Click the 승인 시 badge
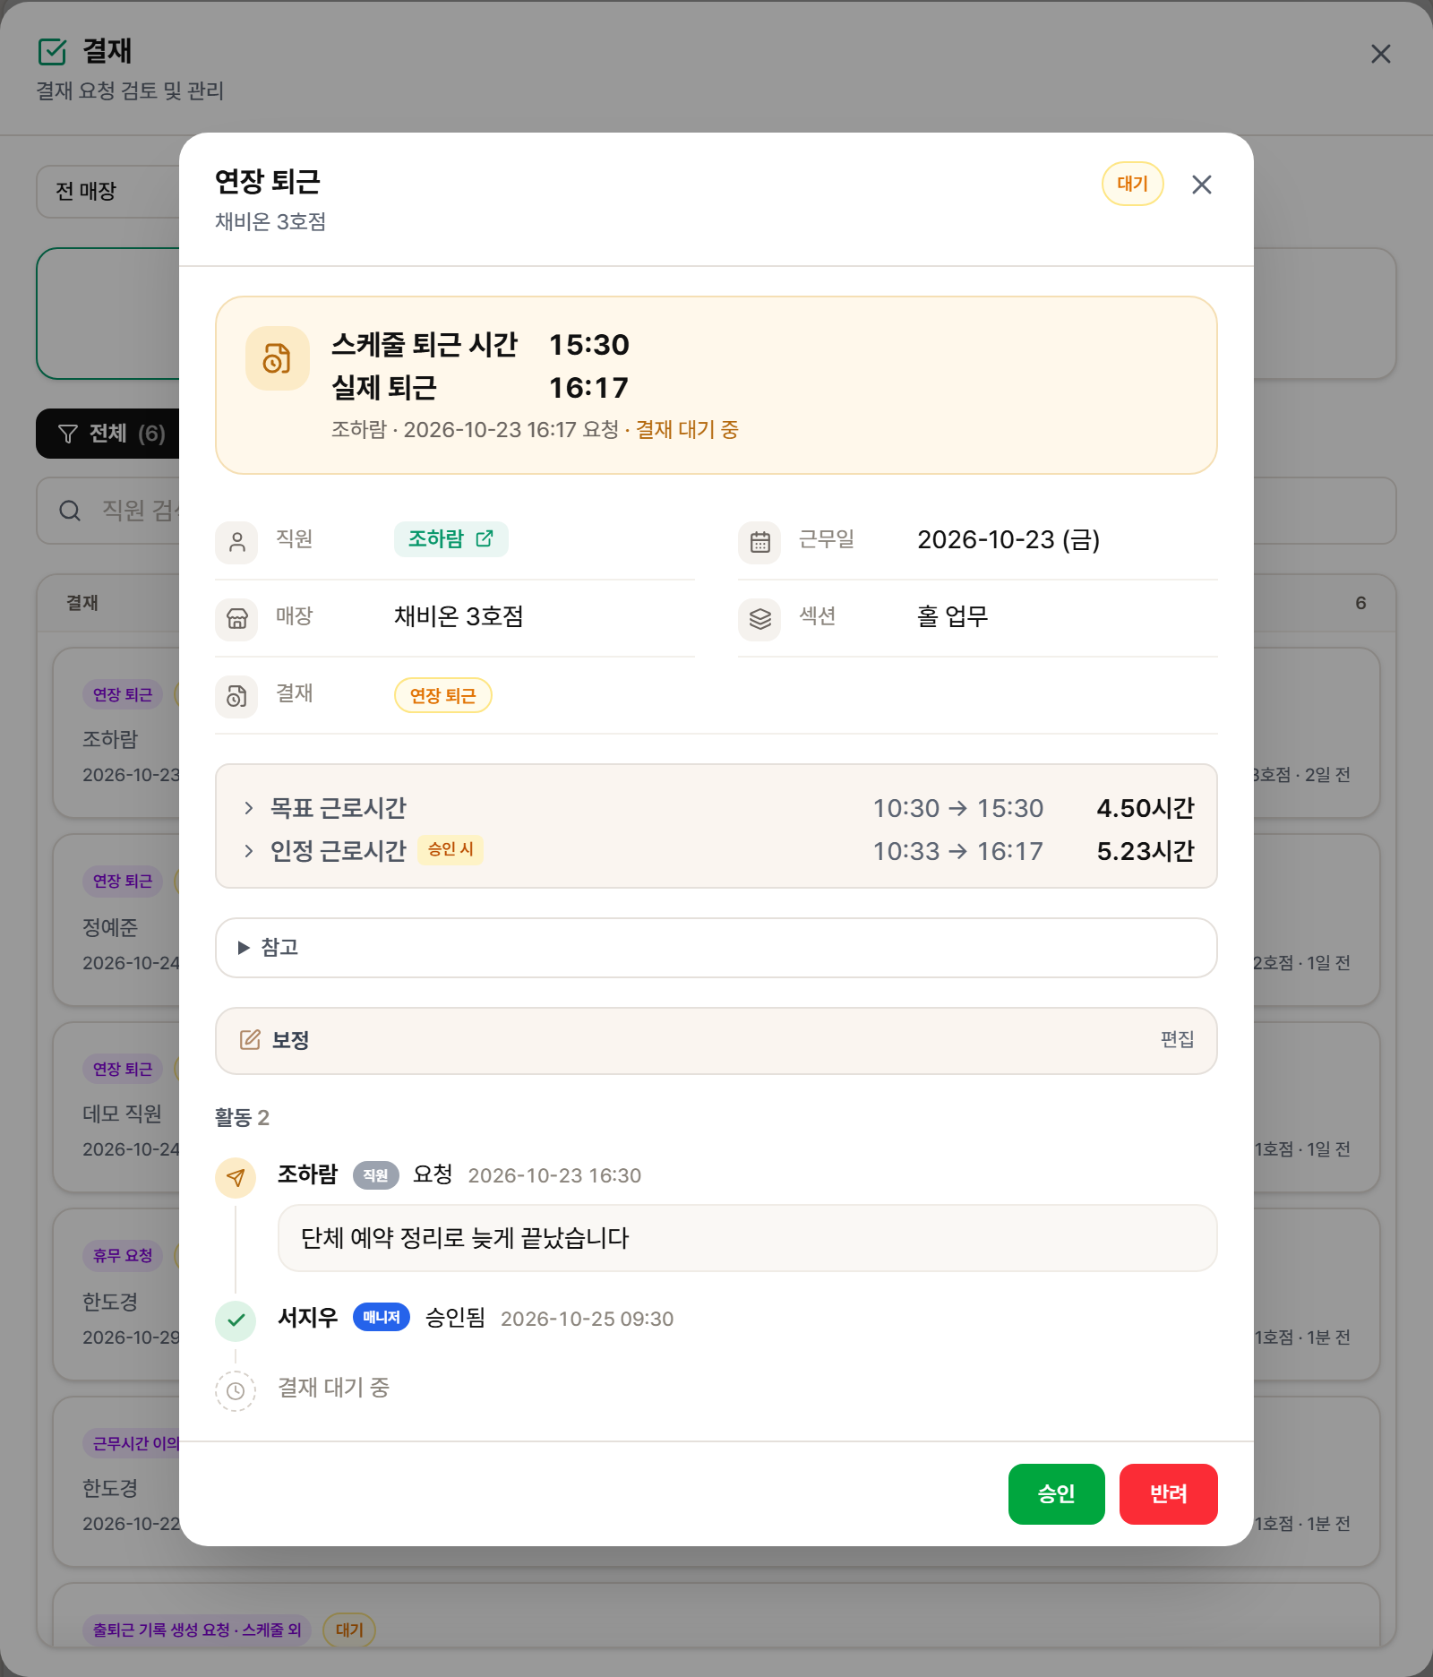 (450, 849)
